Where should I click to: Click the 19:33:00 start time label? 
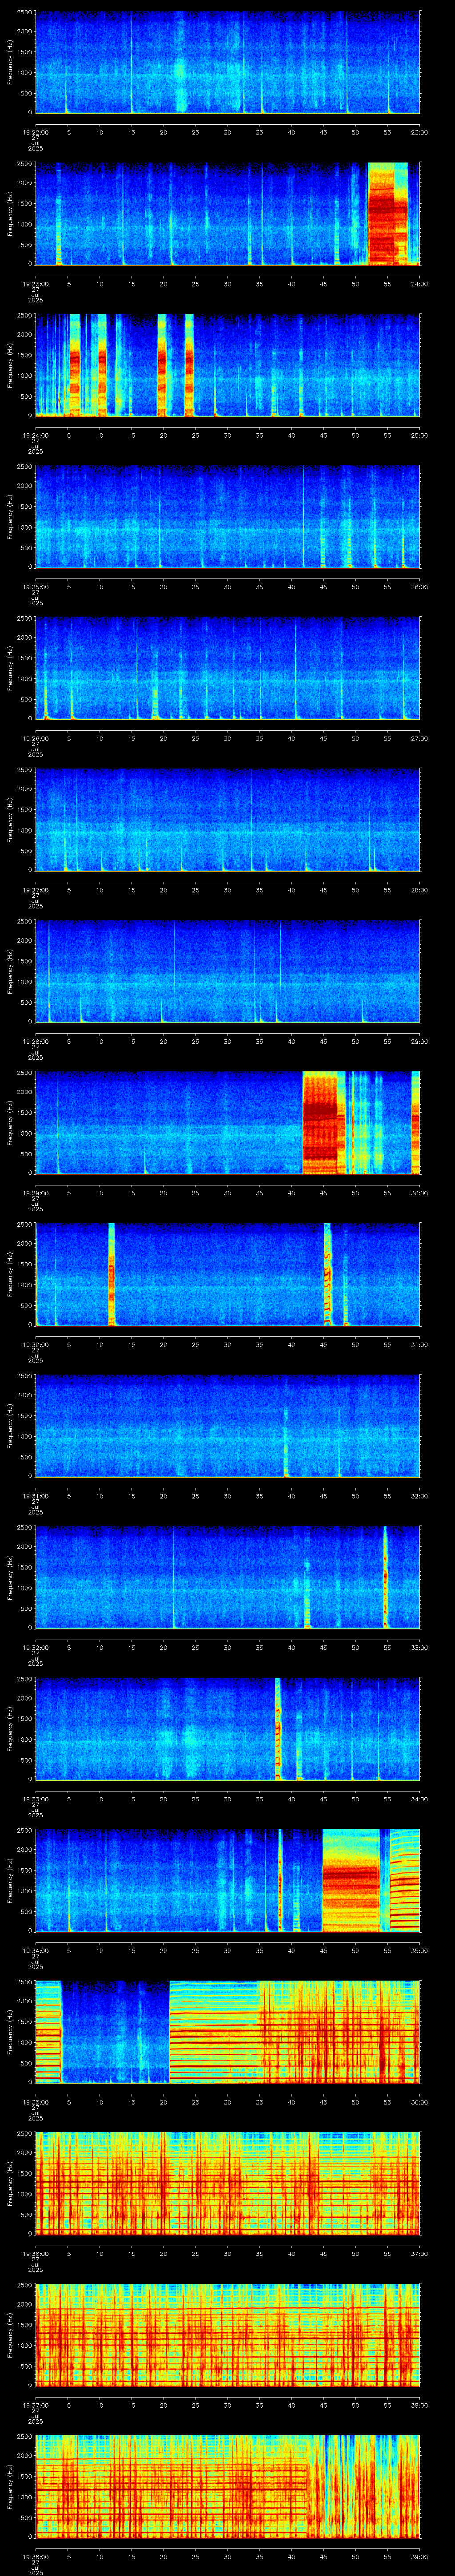pos(35,1799)
